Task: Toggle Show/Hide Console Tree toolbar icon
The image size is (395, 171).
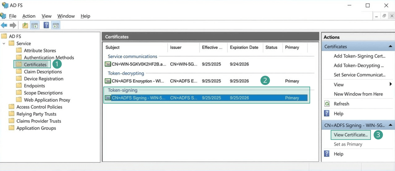Action: (35, 25)
